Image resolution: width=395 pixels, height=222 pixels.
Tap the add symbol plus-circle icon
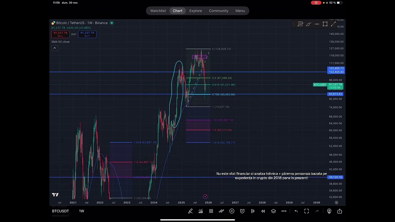pos(232,211)
